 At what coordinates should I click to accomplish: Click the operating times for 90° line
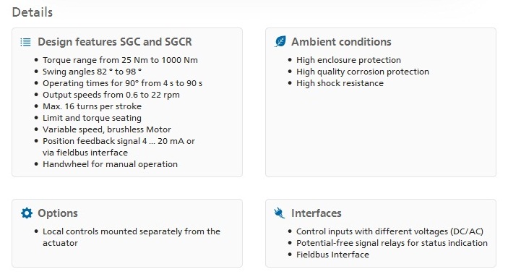(122, 83)
